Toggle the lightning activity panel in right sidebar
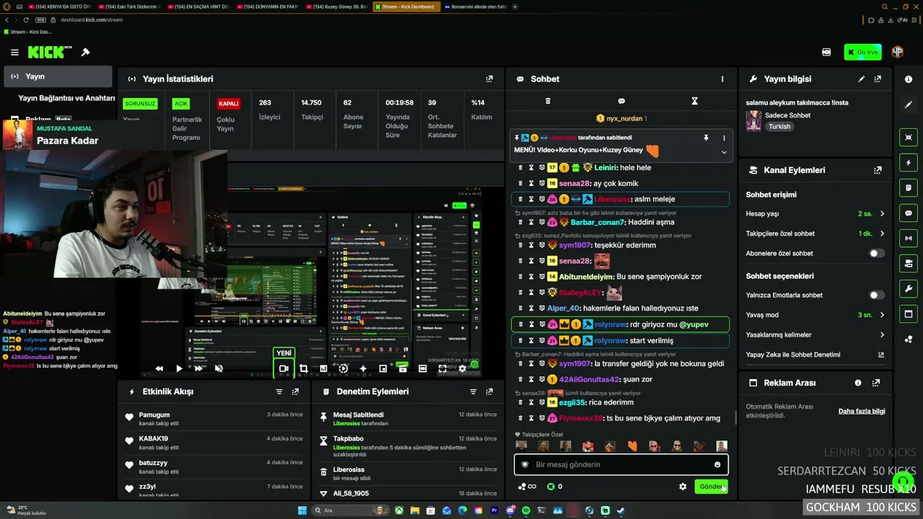 pos(909,163)
